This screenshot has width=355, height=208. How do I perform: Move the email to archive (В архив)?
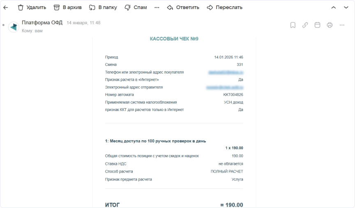click(x=68, y=7)
